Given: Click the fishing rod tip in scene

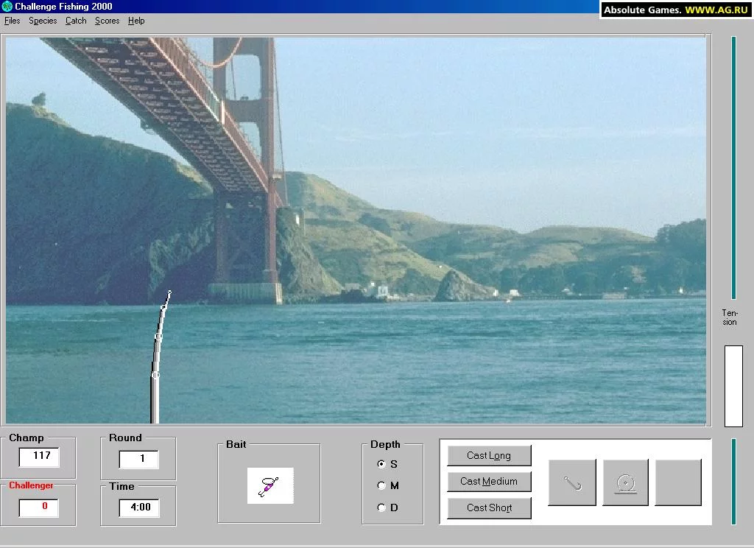Looking at the screenshot, I should 169,292.
